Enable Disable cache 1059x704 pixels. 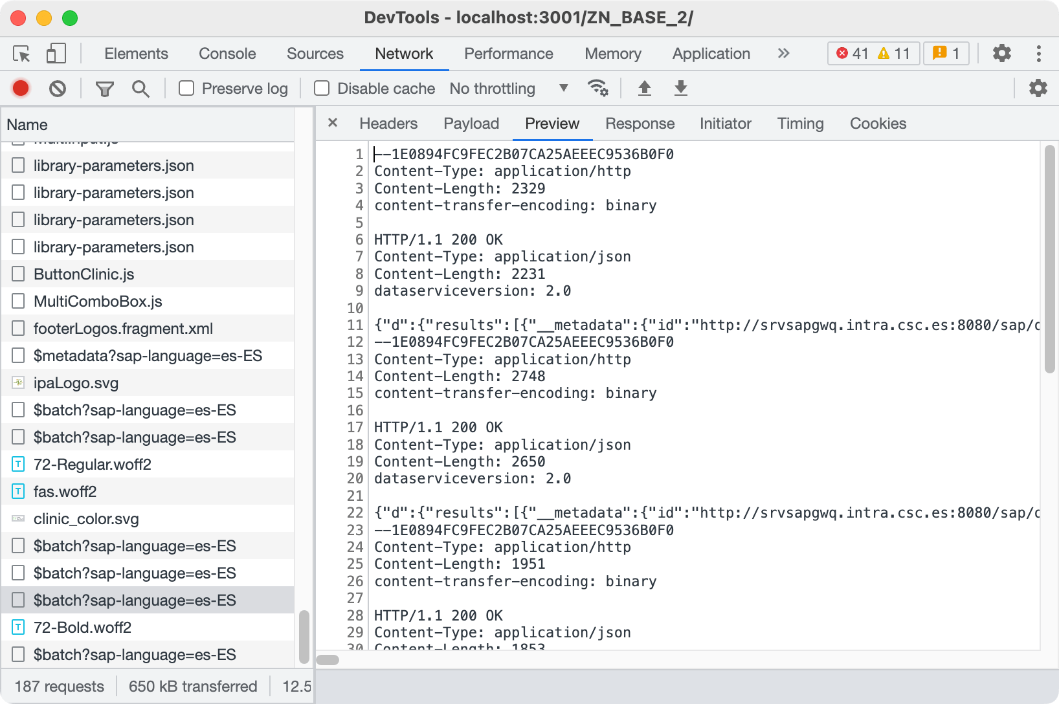coord(322,88)
